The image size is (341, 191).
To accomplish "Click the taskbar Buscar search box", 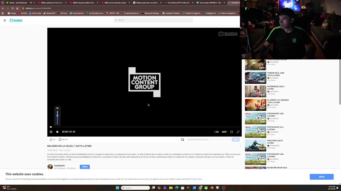I will [x=135, y=188].
